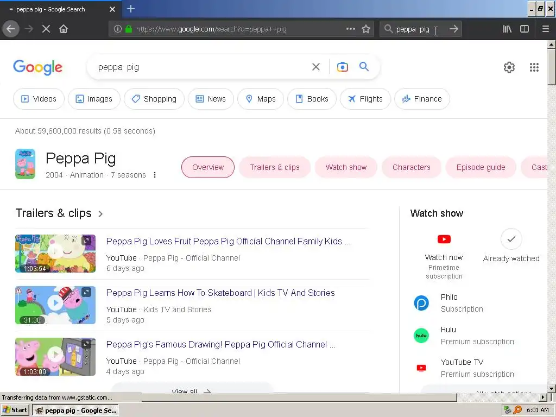
Task: Open Google quick settings gear
Action: pyautogui.click(x=509, y=67)
